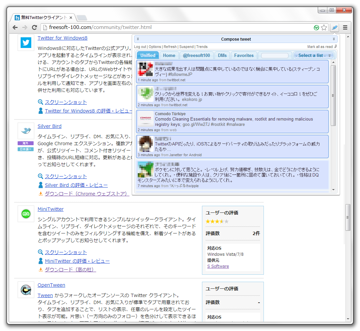Click the avatar of the ekokoro.jp tweet
Viewport: 360px width, 331px height.
(x=145, y=94)
